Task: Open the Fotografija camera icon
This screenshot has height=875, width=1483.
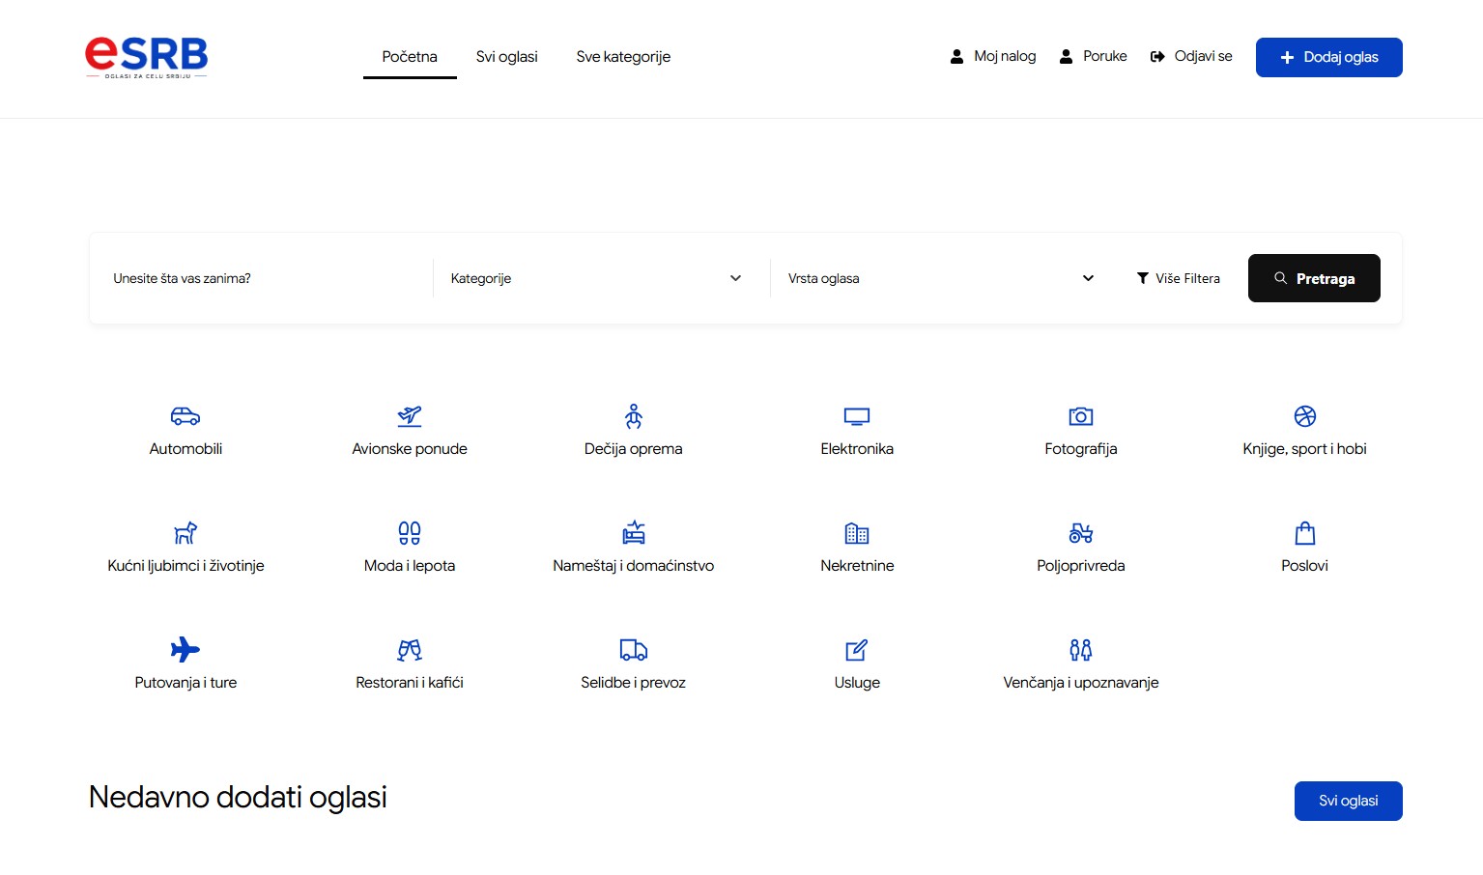Action: coord(1081,416)
